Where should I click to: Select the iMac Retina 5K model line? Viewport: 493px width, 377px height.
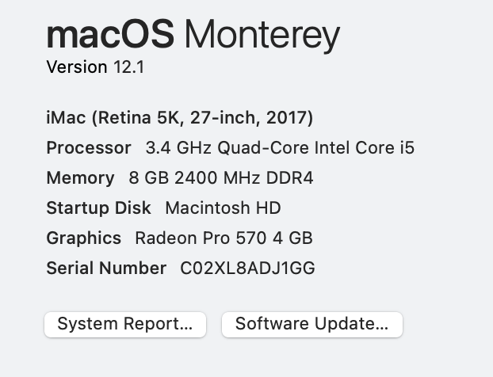point(180,118)
